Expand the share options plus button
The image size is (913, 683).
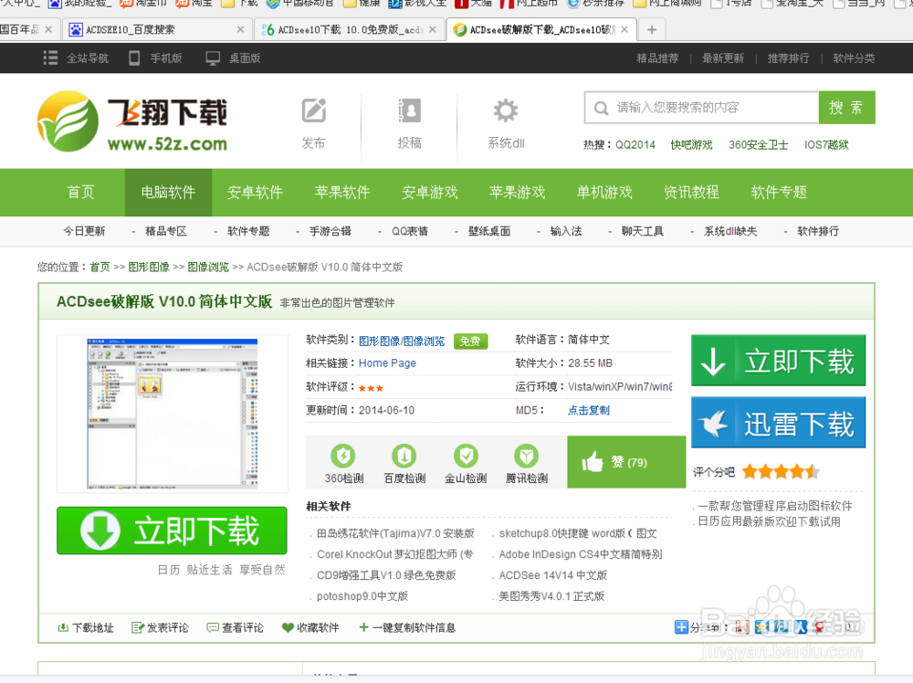pyautogui.click(x=680, y=627)
